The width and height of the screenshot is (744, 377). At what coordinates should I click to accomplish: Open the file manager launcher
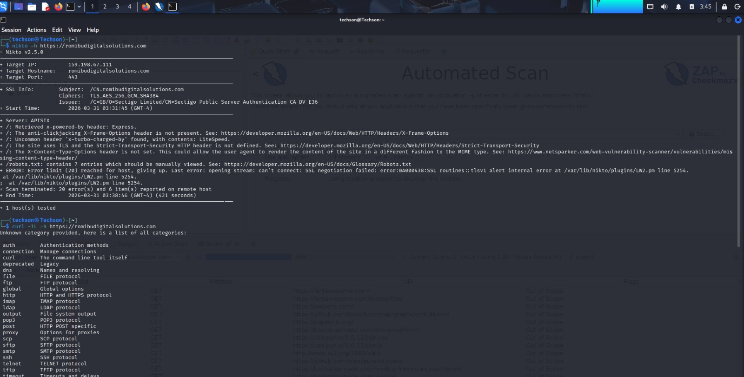32,7
